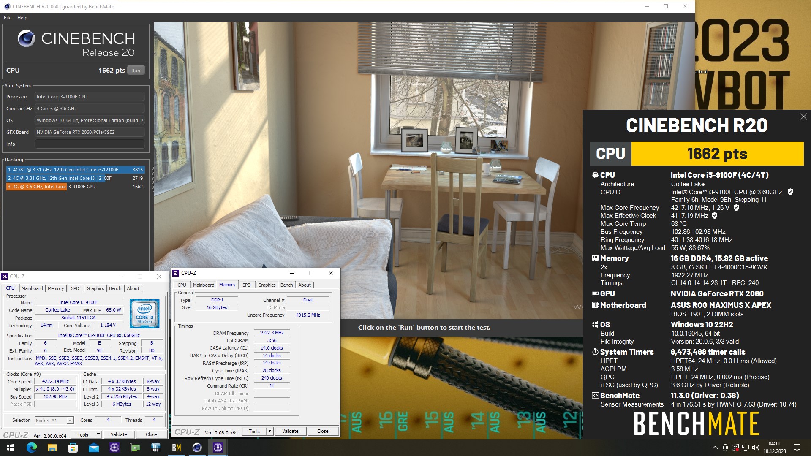
Task: Click the Cinebench sphere logo
Action: pos(26,38)
